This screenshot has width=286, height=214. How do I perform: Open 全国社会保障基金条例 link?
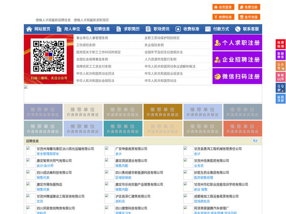click(92, 59)
